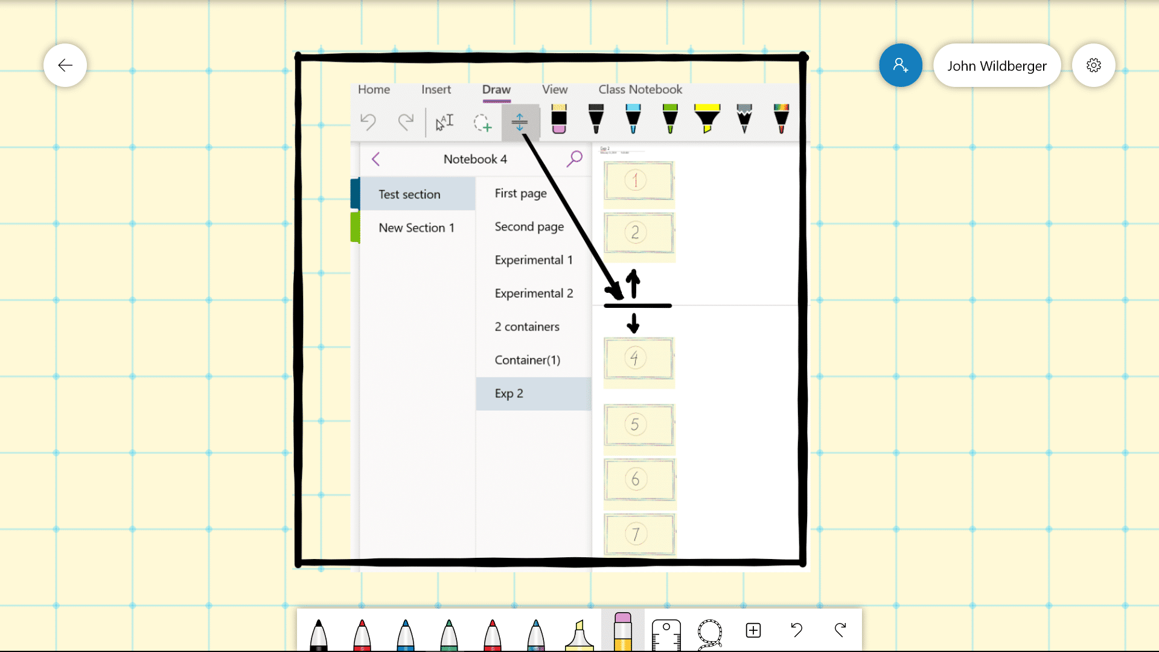Click the Home tab in the OneNote screenshot

click(374, 89)
